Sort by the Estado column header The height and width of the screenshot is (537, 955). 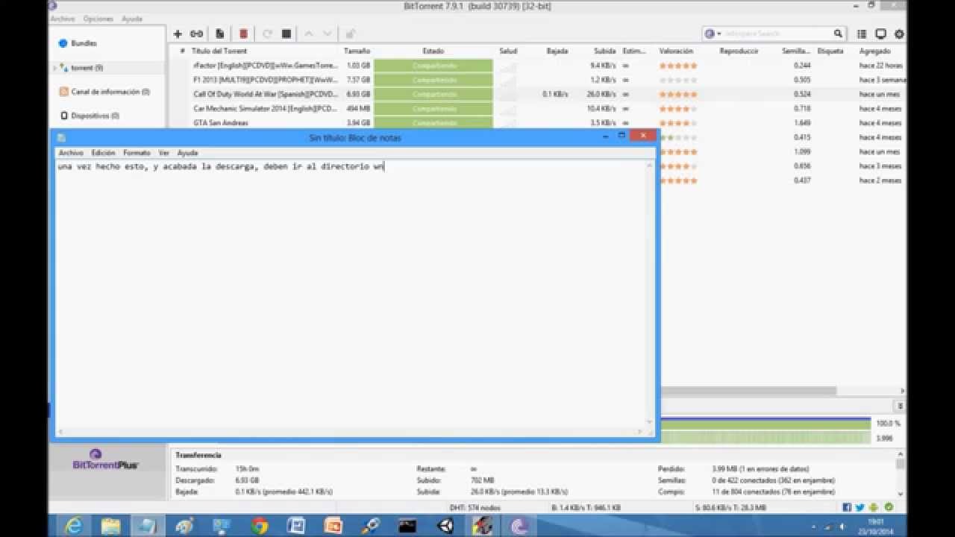coord(433,51)
